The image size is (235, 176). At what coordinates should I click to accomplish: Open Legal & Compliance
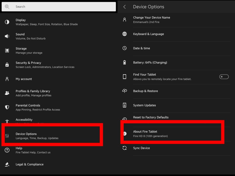[x=59, y=164]
